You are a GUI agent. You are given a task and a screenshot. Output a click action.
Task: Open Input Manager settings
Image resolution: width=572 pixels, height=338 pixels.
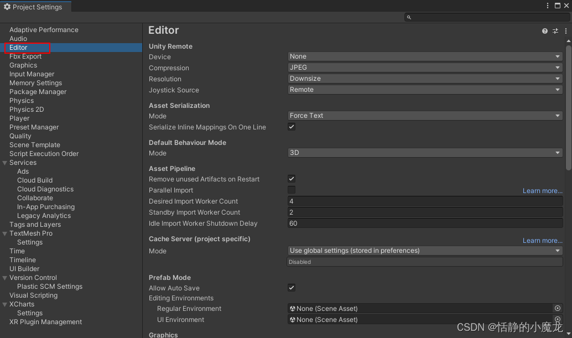tap(32, 74)
